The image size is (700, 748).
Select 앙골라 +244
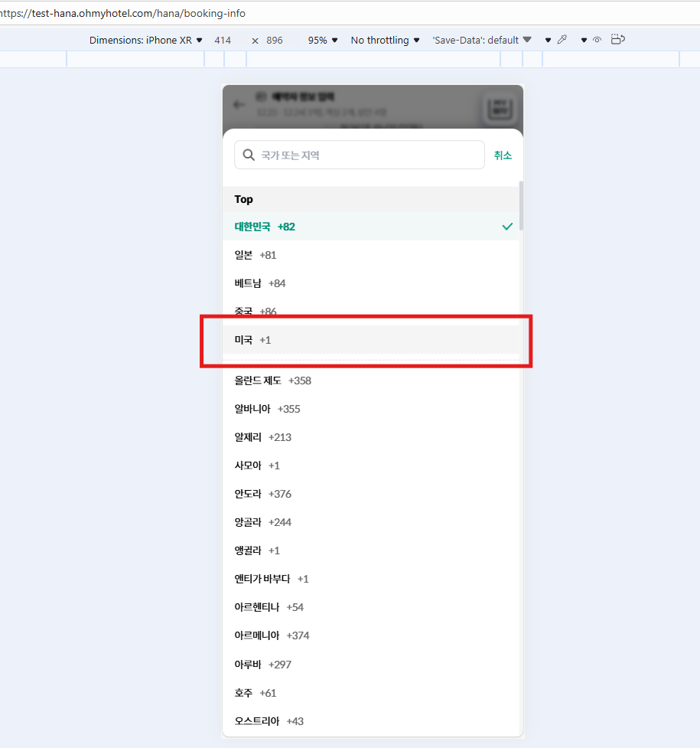click(371, 522)
